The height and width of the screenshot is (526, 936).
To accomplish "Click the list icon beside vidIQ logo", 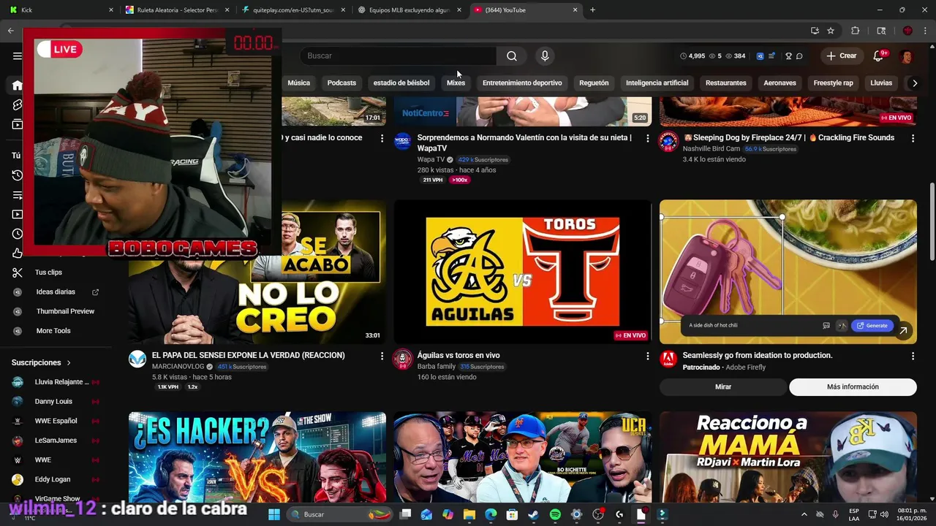I will tap(771, 56).
